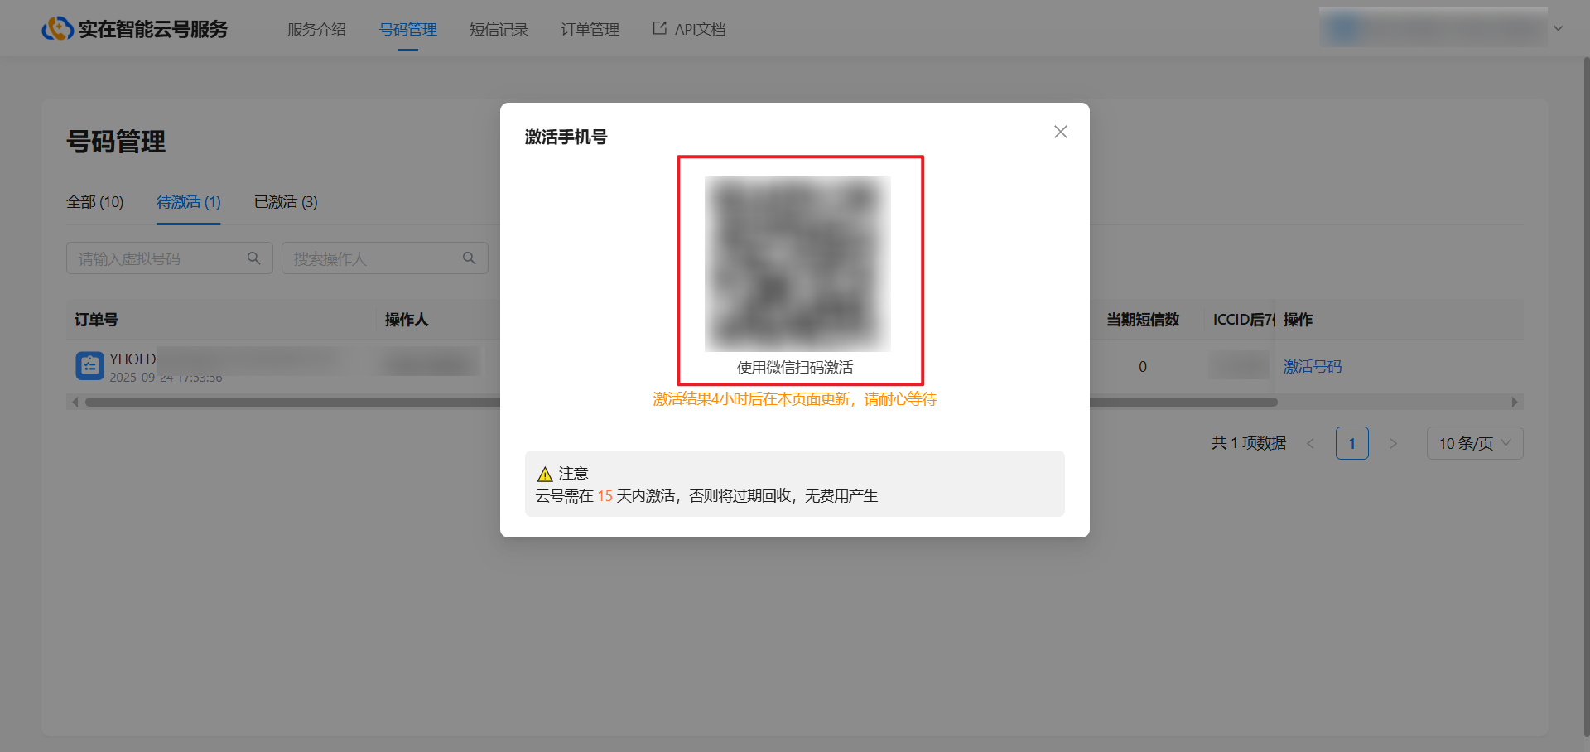Viewport: 1590px width, 752px height.
Task: Open the API文档 external link
Action: pos(689,30)
